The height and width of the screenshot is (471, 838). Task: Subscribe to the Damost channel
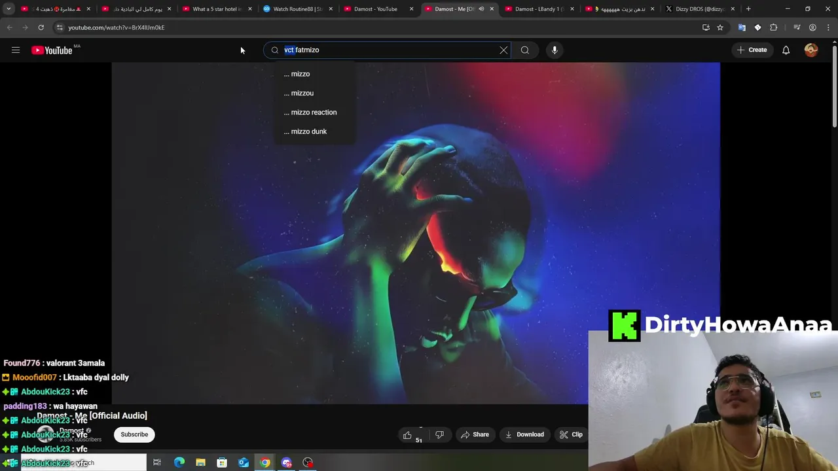(134, 434)
